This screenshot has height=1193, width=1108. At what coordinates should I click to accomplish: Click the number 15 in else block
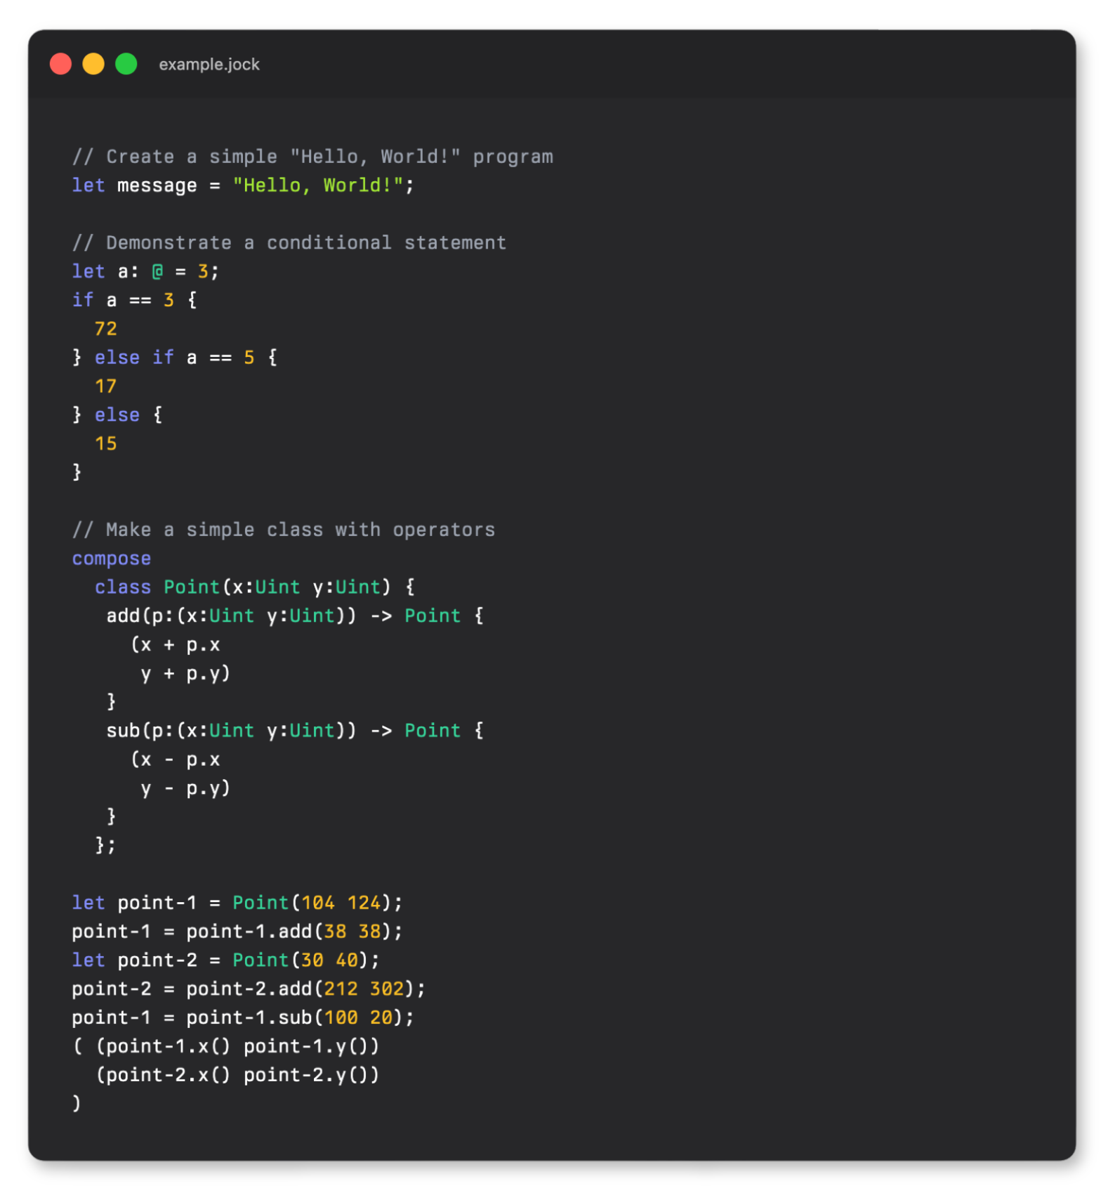[106, 444]
